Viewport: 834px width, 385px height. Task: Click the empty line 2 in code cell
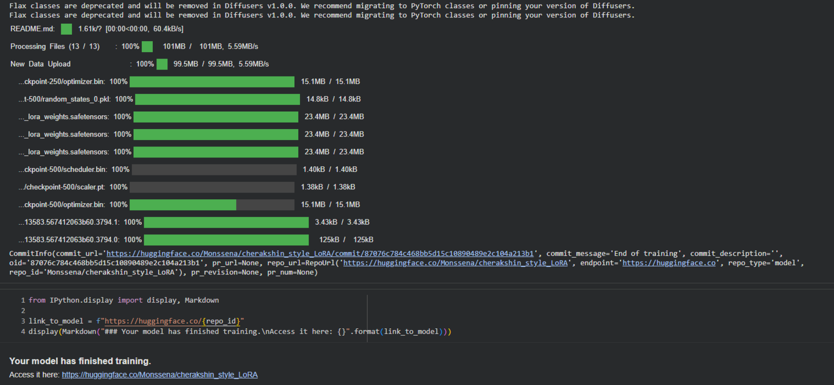[116, 311]
